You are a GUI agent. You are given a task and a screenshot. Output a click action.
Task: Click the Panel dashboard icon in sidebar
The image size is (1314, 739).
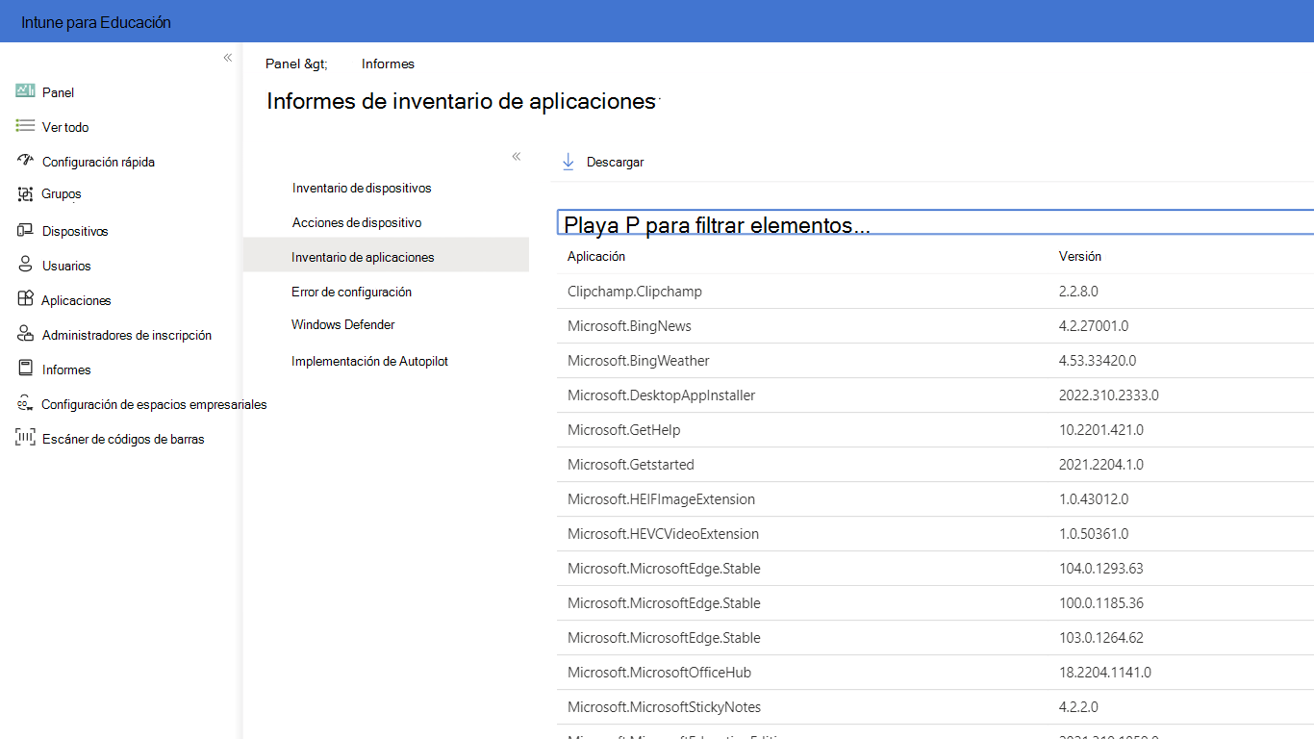coord(25,91)
